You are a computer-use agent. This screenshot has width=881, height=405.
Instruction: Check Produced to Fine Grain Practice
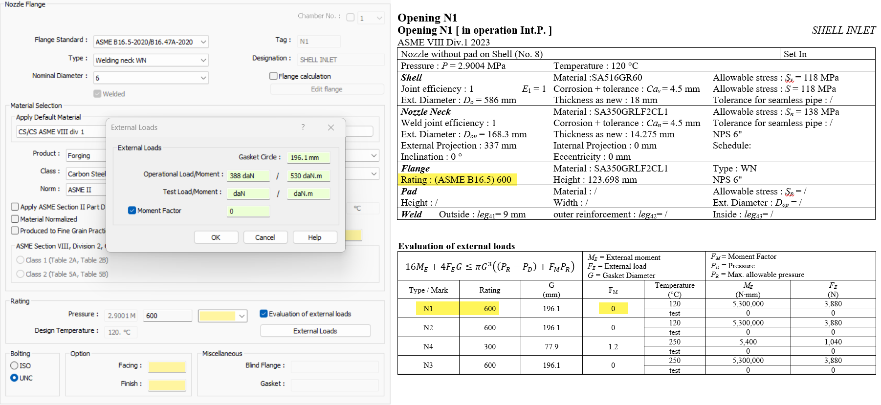point(15,231)
